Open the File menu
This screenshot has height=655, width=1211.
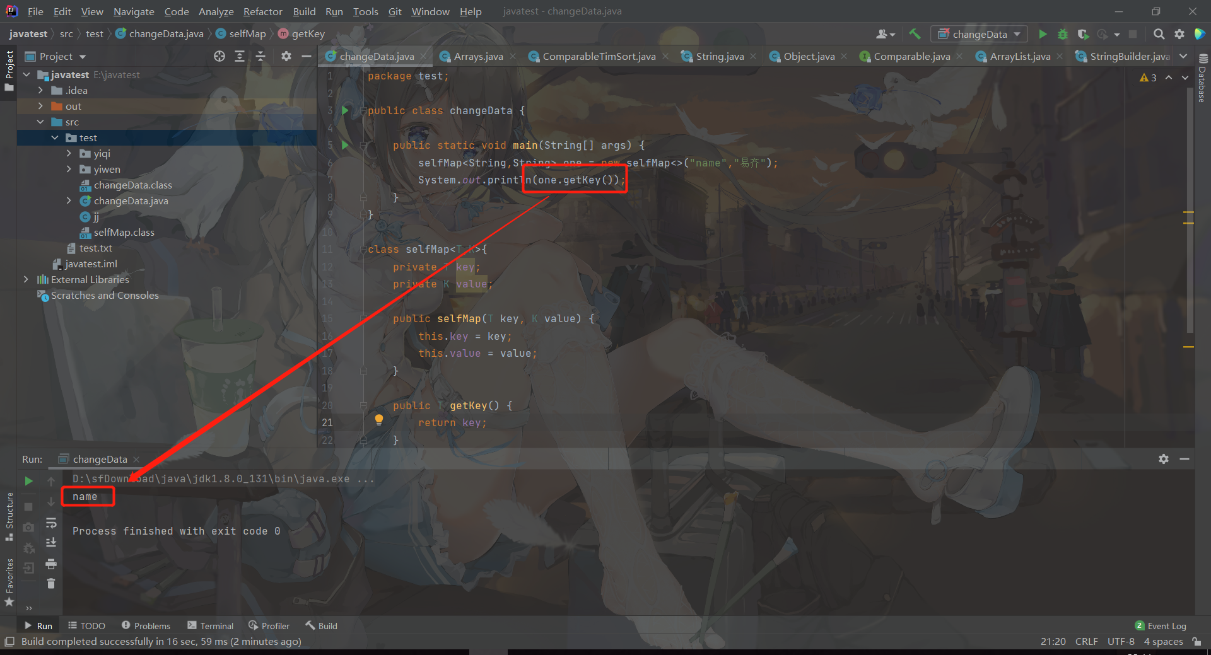tap(35, 11)
